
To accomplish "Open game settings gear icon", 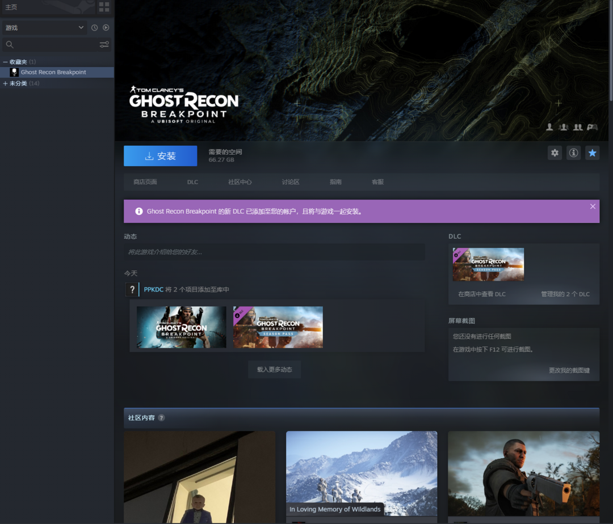I will [555, 153].
